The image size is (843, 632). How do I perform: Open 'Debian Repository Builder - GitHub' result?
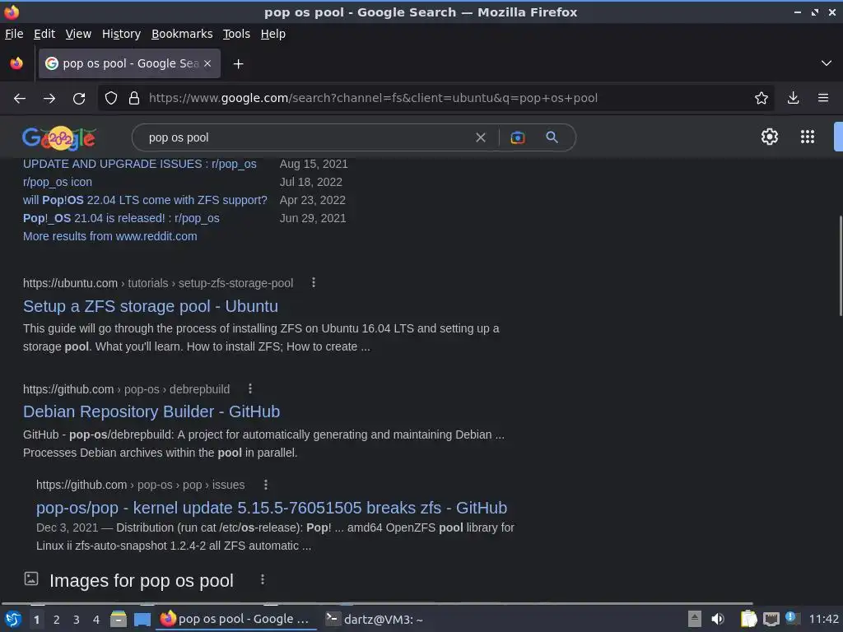[151, 411]
